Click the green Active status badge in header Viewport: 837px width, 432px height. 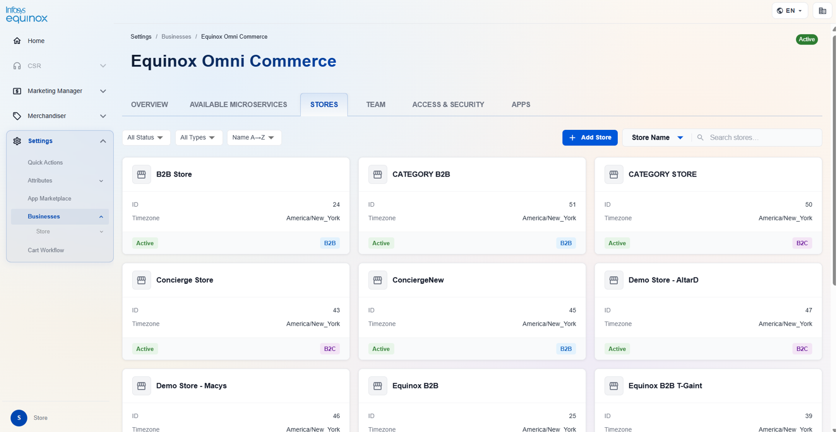click(806, 39)
